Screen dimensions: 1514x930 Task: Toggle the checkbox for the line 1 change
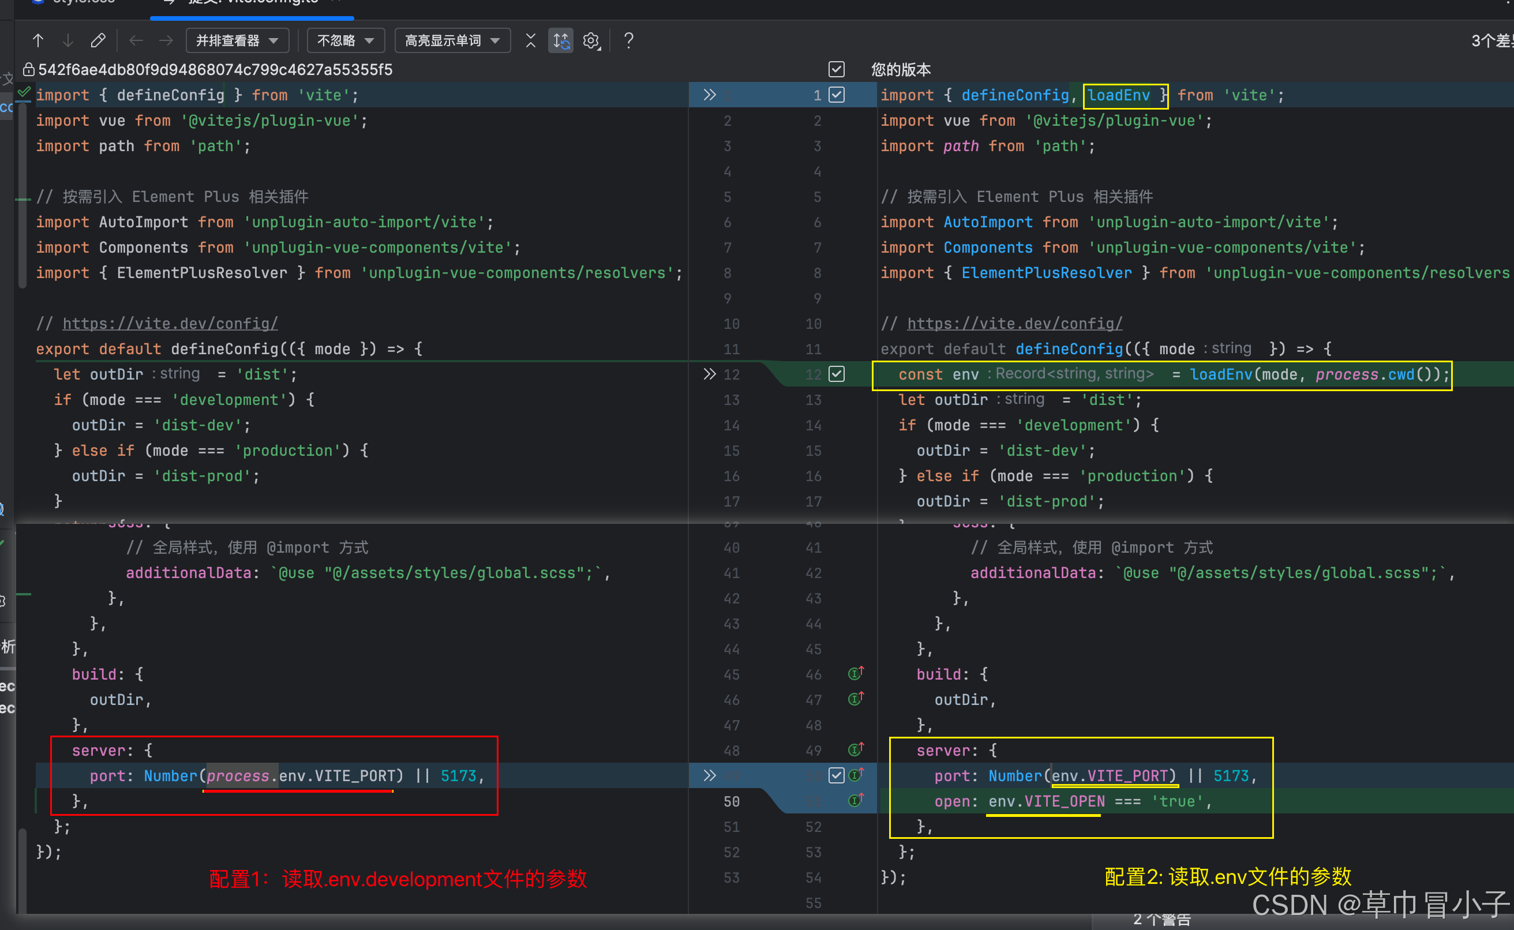coord(836,95)
